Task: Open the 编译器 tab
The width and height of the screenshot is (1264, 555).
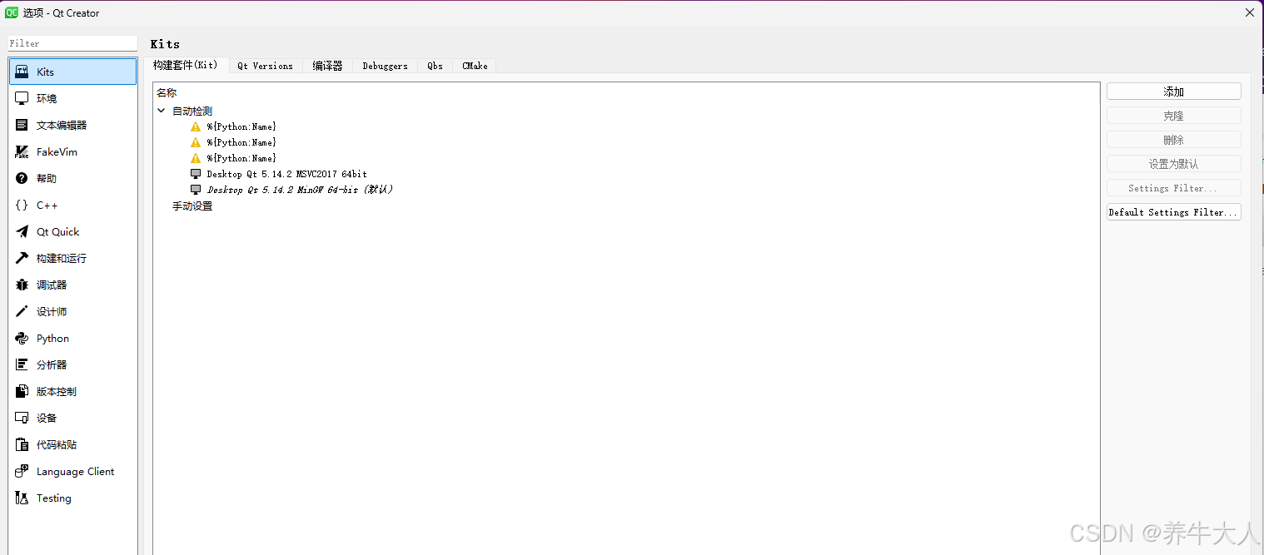Action: pyautogui.click(x=328, y=66)
